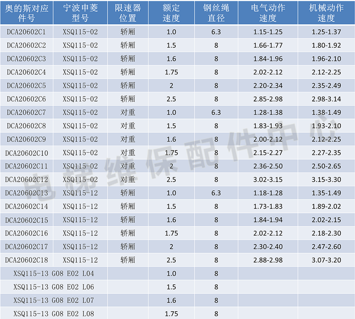Click the 奥的斯对应件号 column header
Screen dimensions: 355x319
tap(27, 13)
